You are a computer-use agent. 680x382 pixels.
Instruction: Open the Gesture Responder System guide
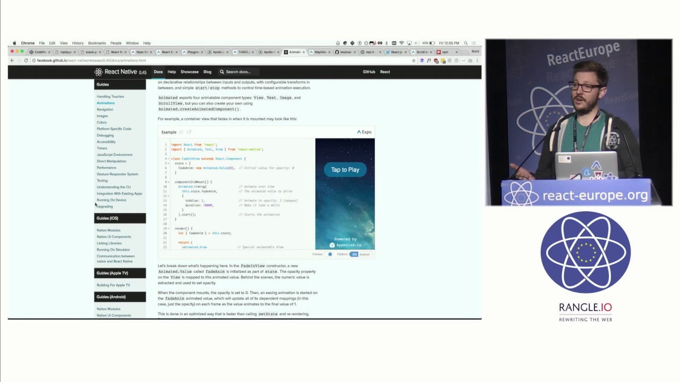(x=117, y=174)
